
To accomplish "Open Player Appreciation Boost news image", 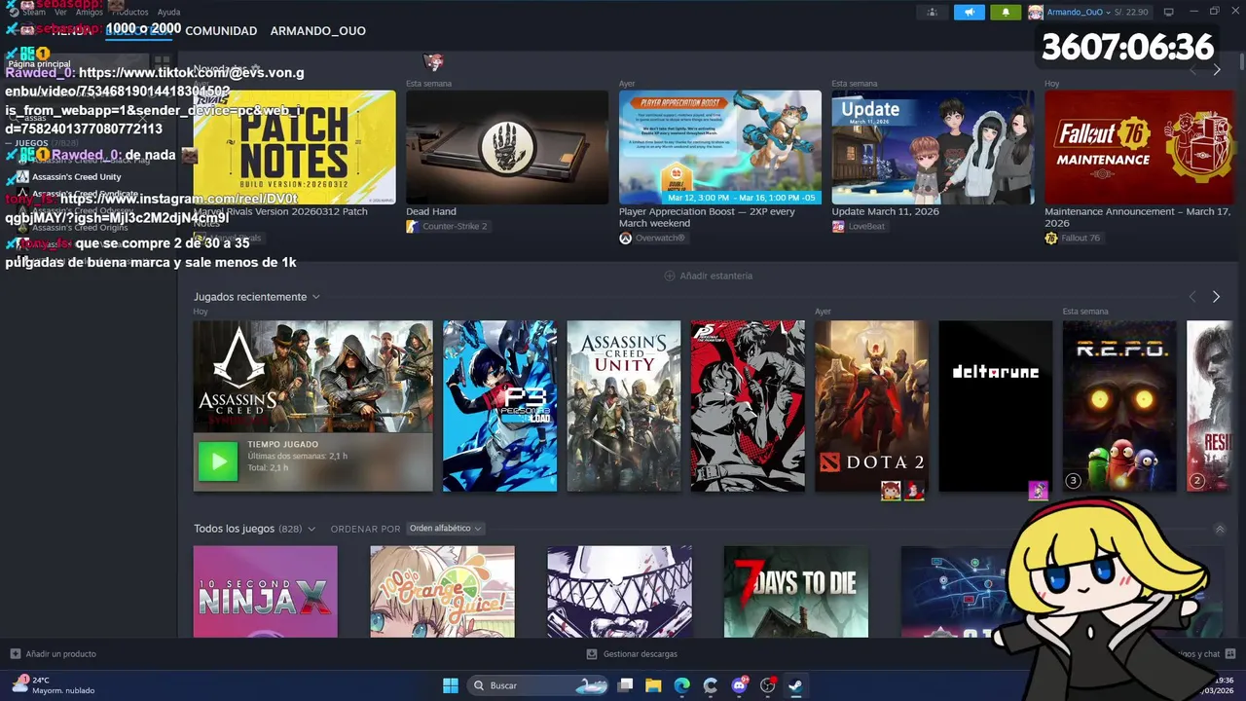I will click(x=720, y=147).
